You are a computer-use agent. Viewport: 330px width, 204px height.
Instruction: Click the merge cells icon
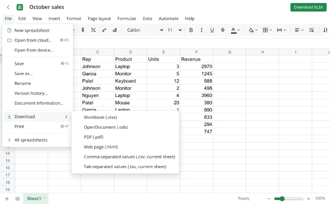coord(280,30)
